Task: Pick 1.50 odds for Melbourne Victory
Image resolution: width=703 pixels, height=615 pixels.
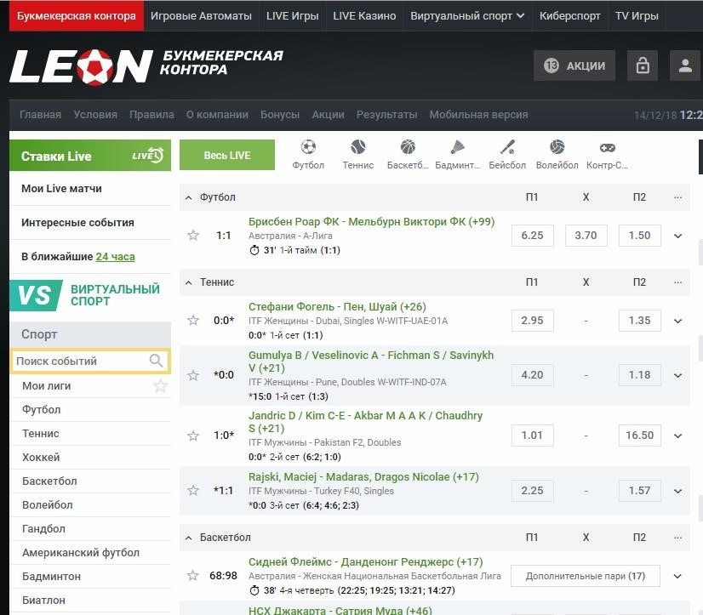Action: pyautogui.click(x=639, y=236)
